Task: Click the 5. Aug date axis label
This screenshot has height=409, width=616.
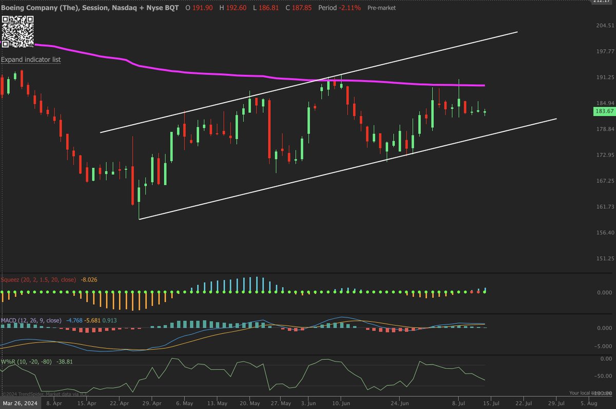Action: [588, 403]
